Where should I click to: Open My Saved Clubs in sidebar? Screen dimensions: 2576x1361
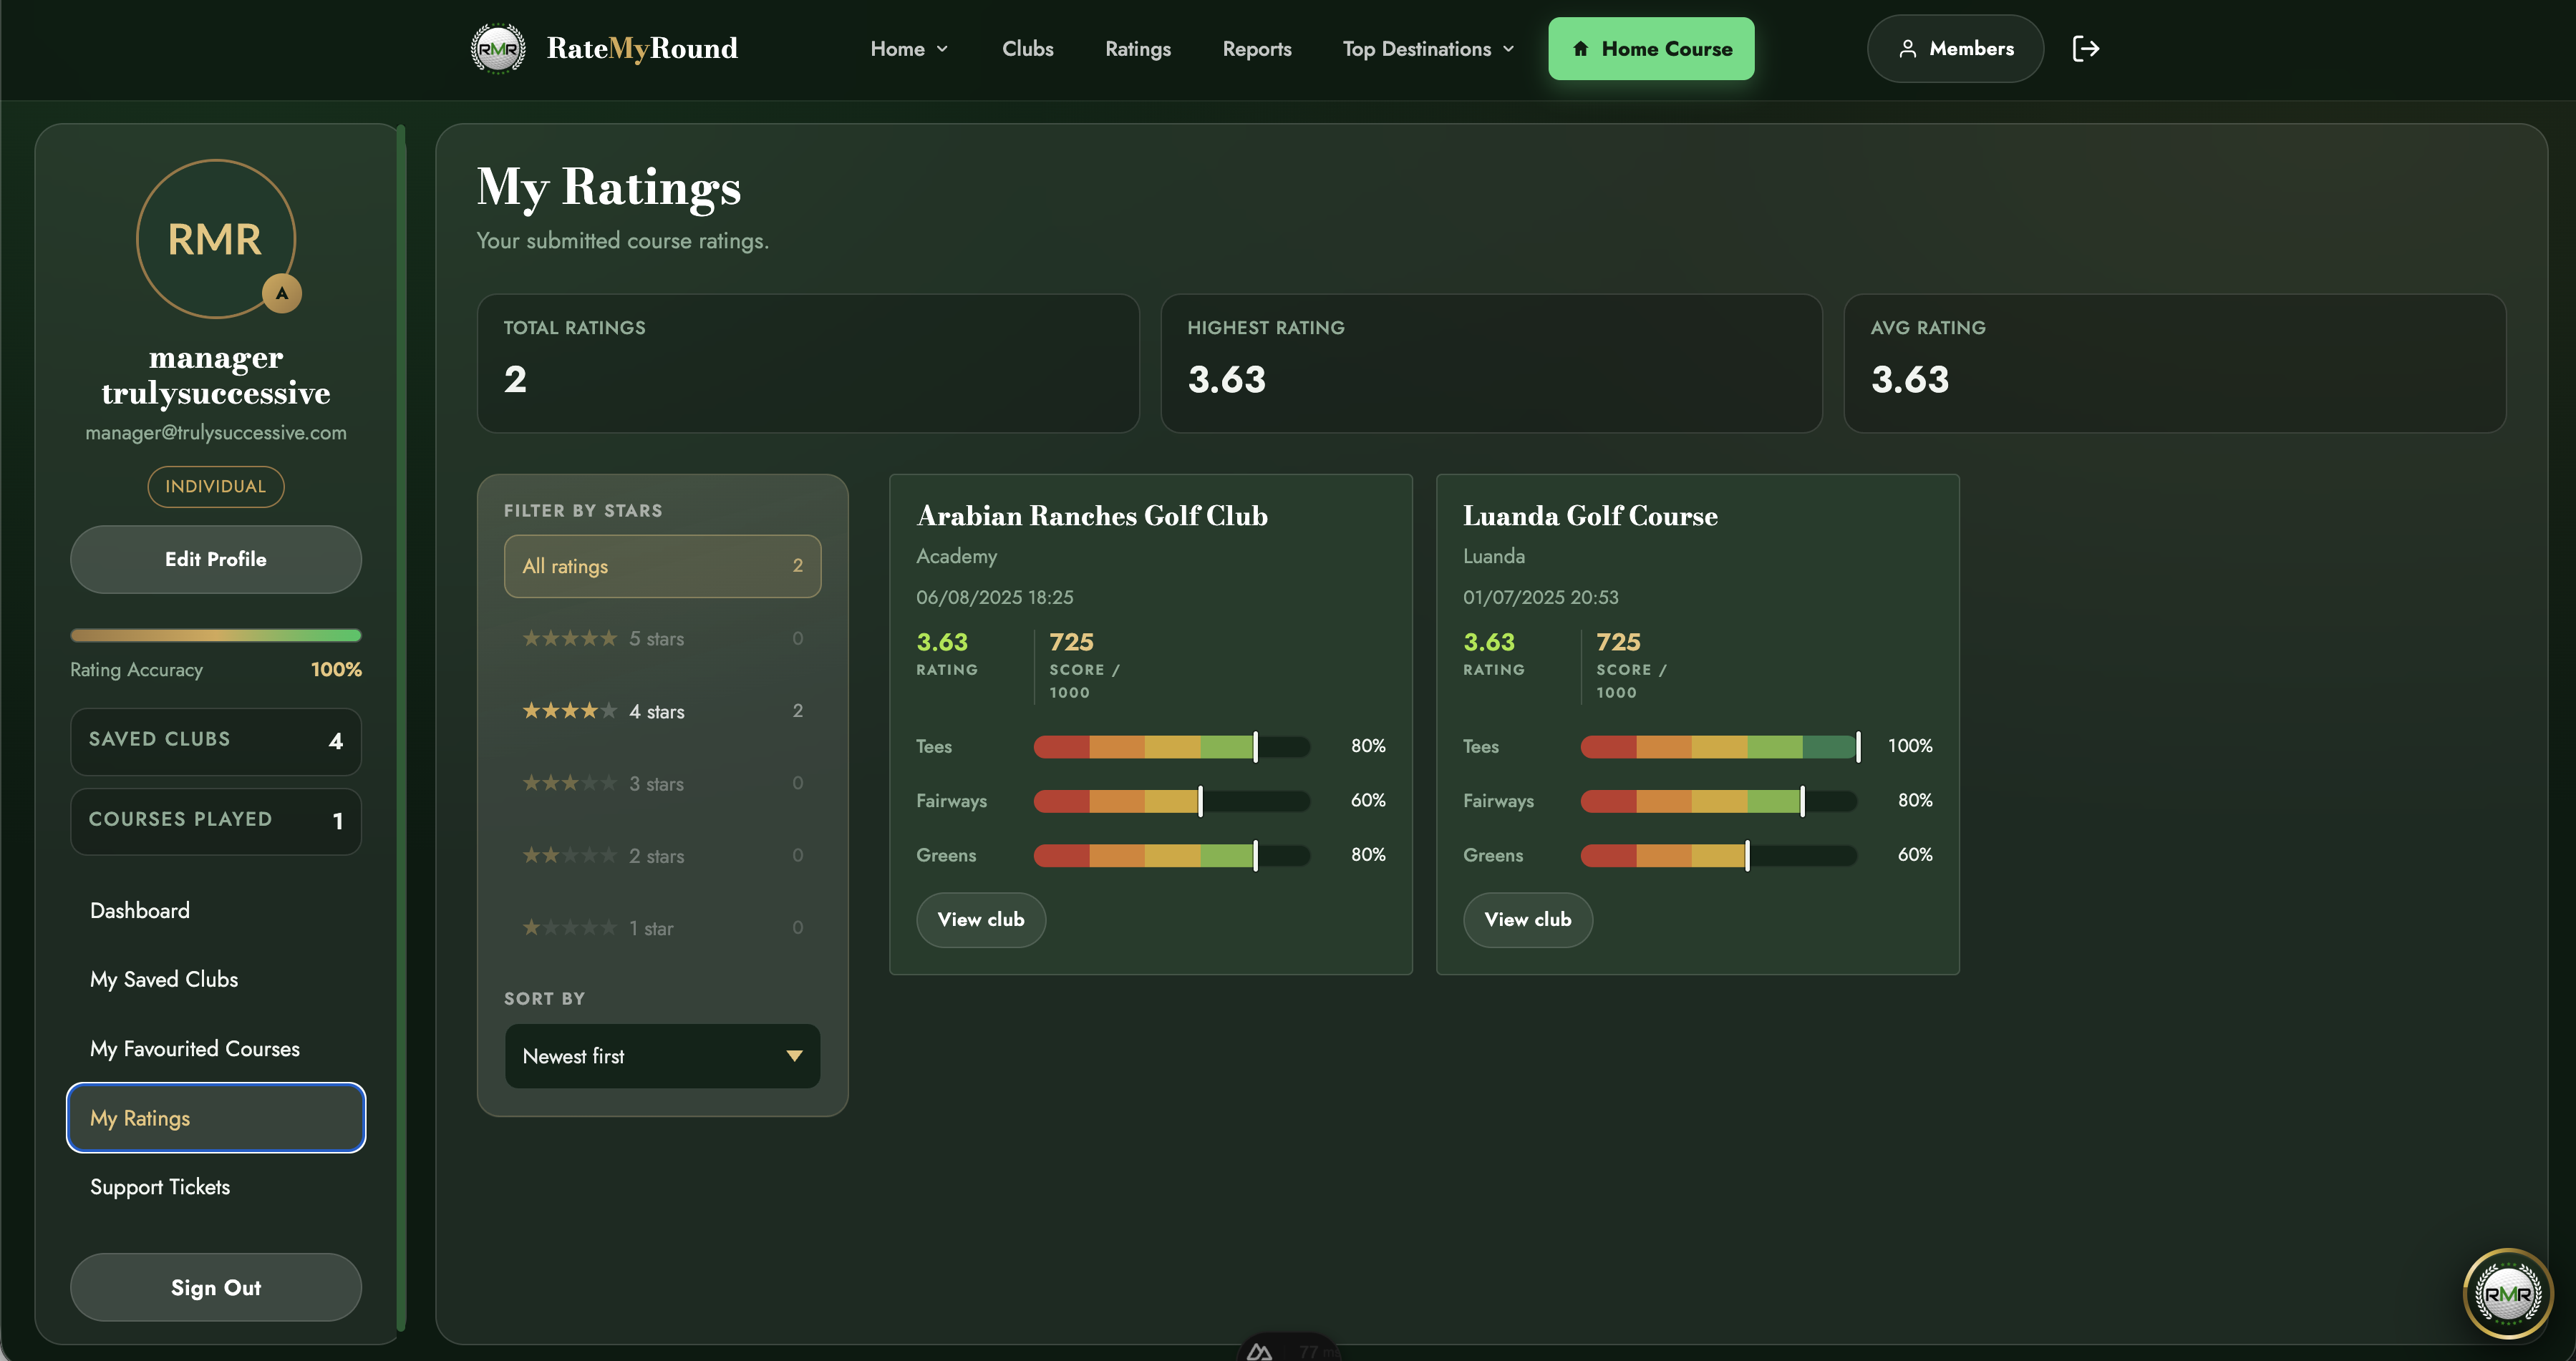tap(216, 980)
